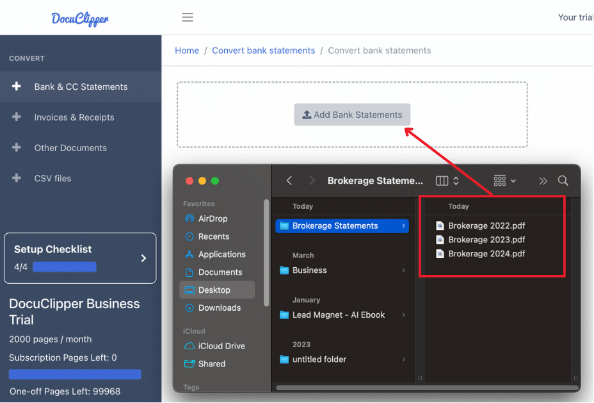Select Brokerage 2023.pdf file name

pos(486,240)
